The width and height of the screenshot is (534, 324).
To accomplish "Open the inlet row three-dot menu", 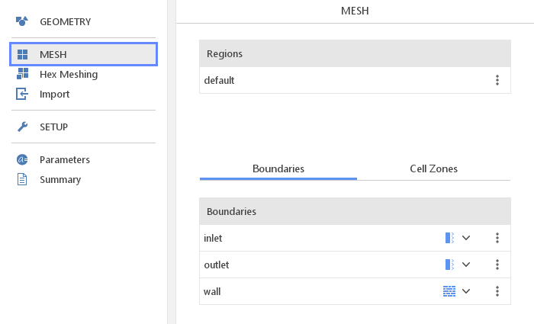I will click(x=497, y=238).
